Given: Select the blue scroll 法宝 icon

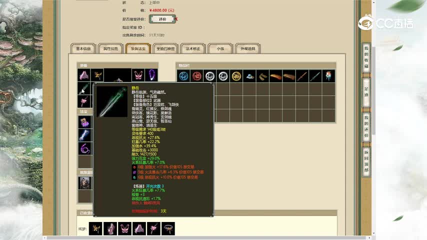Looking at the screenshot, I should click(84, 135).
